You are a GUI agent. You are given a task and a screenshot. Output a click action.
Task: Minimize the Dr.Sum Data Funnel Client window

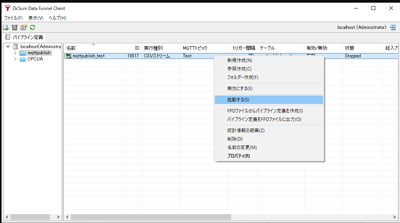(x=356, y=8)
